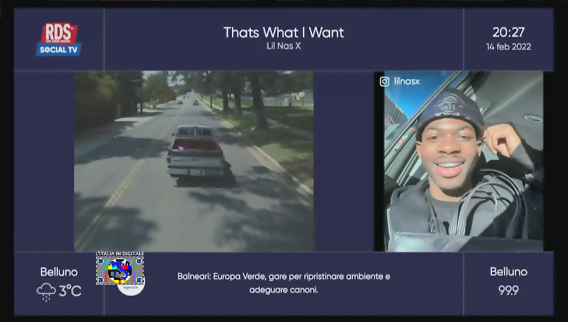Select the song title Thats What I Want

point(284,33)
